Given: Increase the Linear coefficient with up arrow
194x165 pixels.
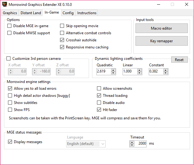Looking at the screenshot, I should point(139,70).
